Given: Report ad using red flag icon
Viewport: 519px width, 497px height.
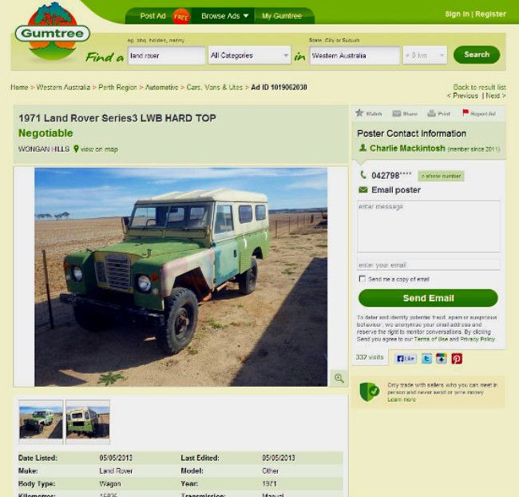Looking at the screenshot, I should (x=466, y=113).
